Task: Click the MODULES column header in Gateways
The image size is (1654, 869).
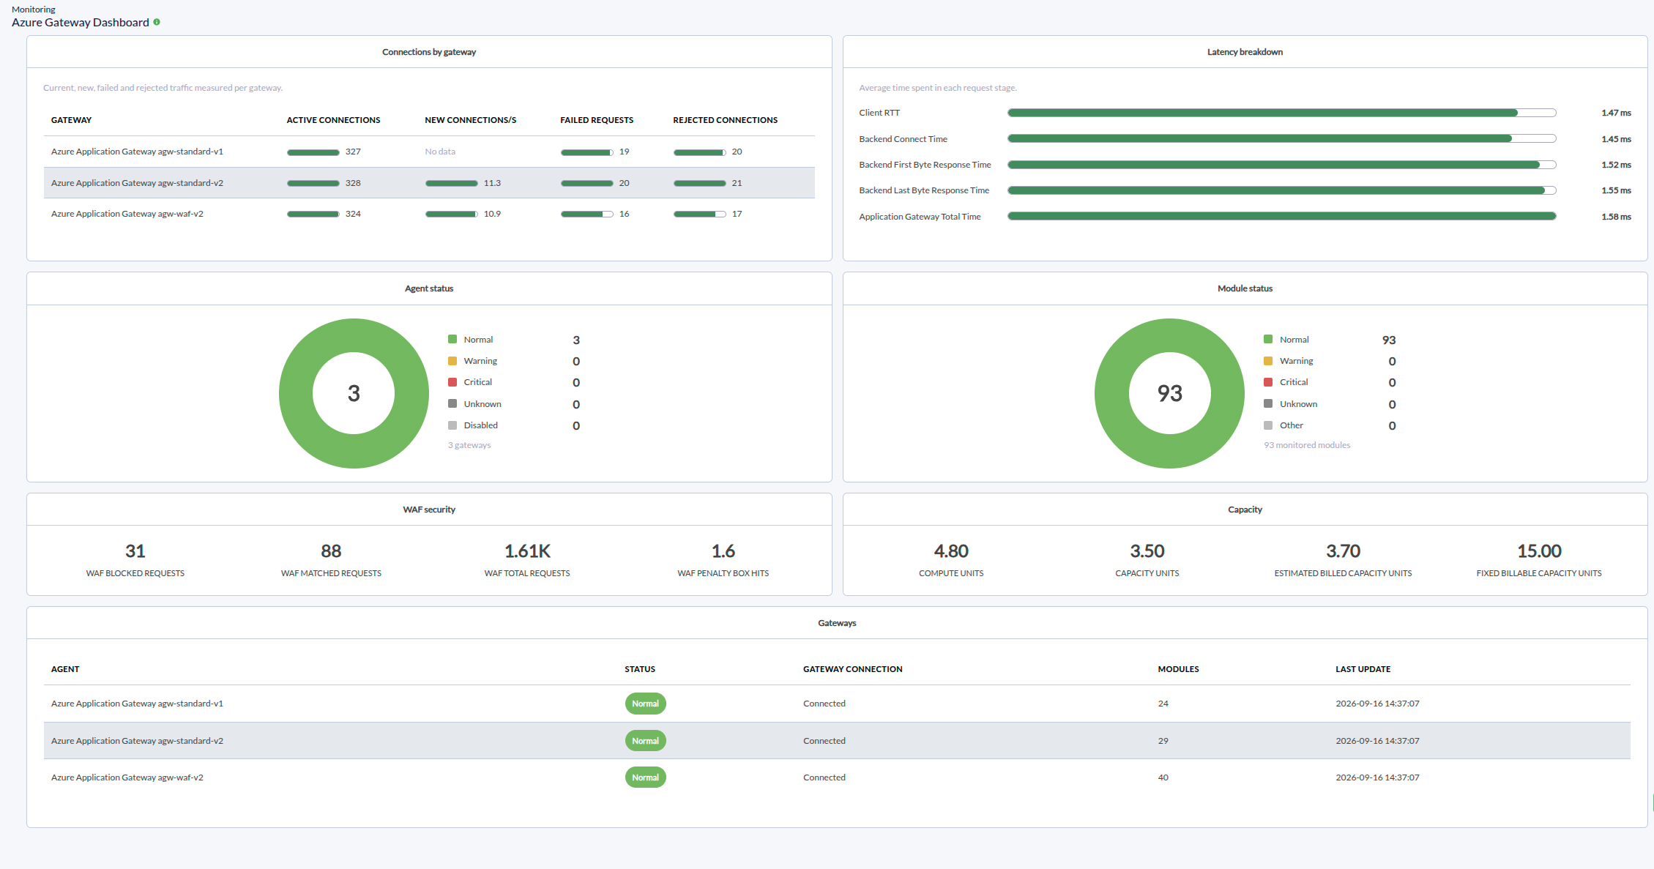Action: 1178,669
